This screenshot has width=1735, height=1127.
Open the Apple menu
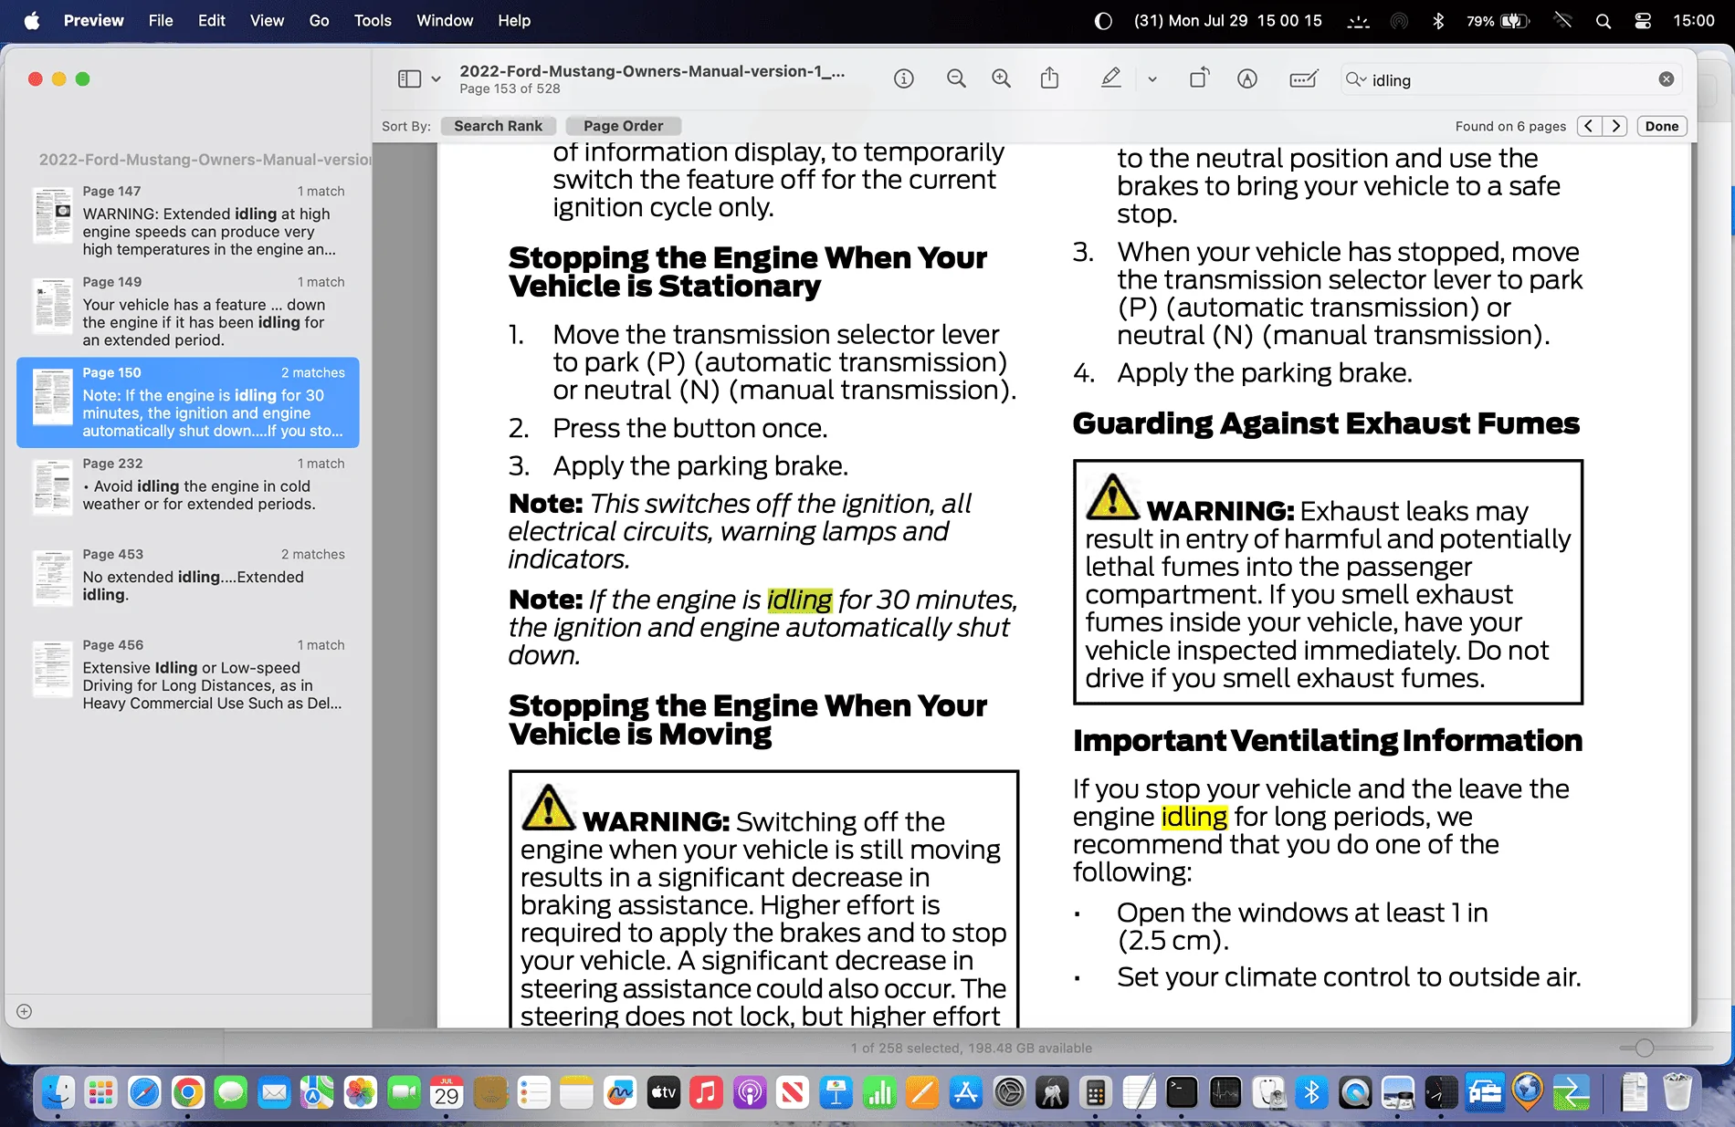[32, 20]
